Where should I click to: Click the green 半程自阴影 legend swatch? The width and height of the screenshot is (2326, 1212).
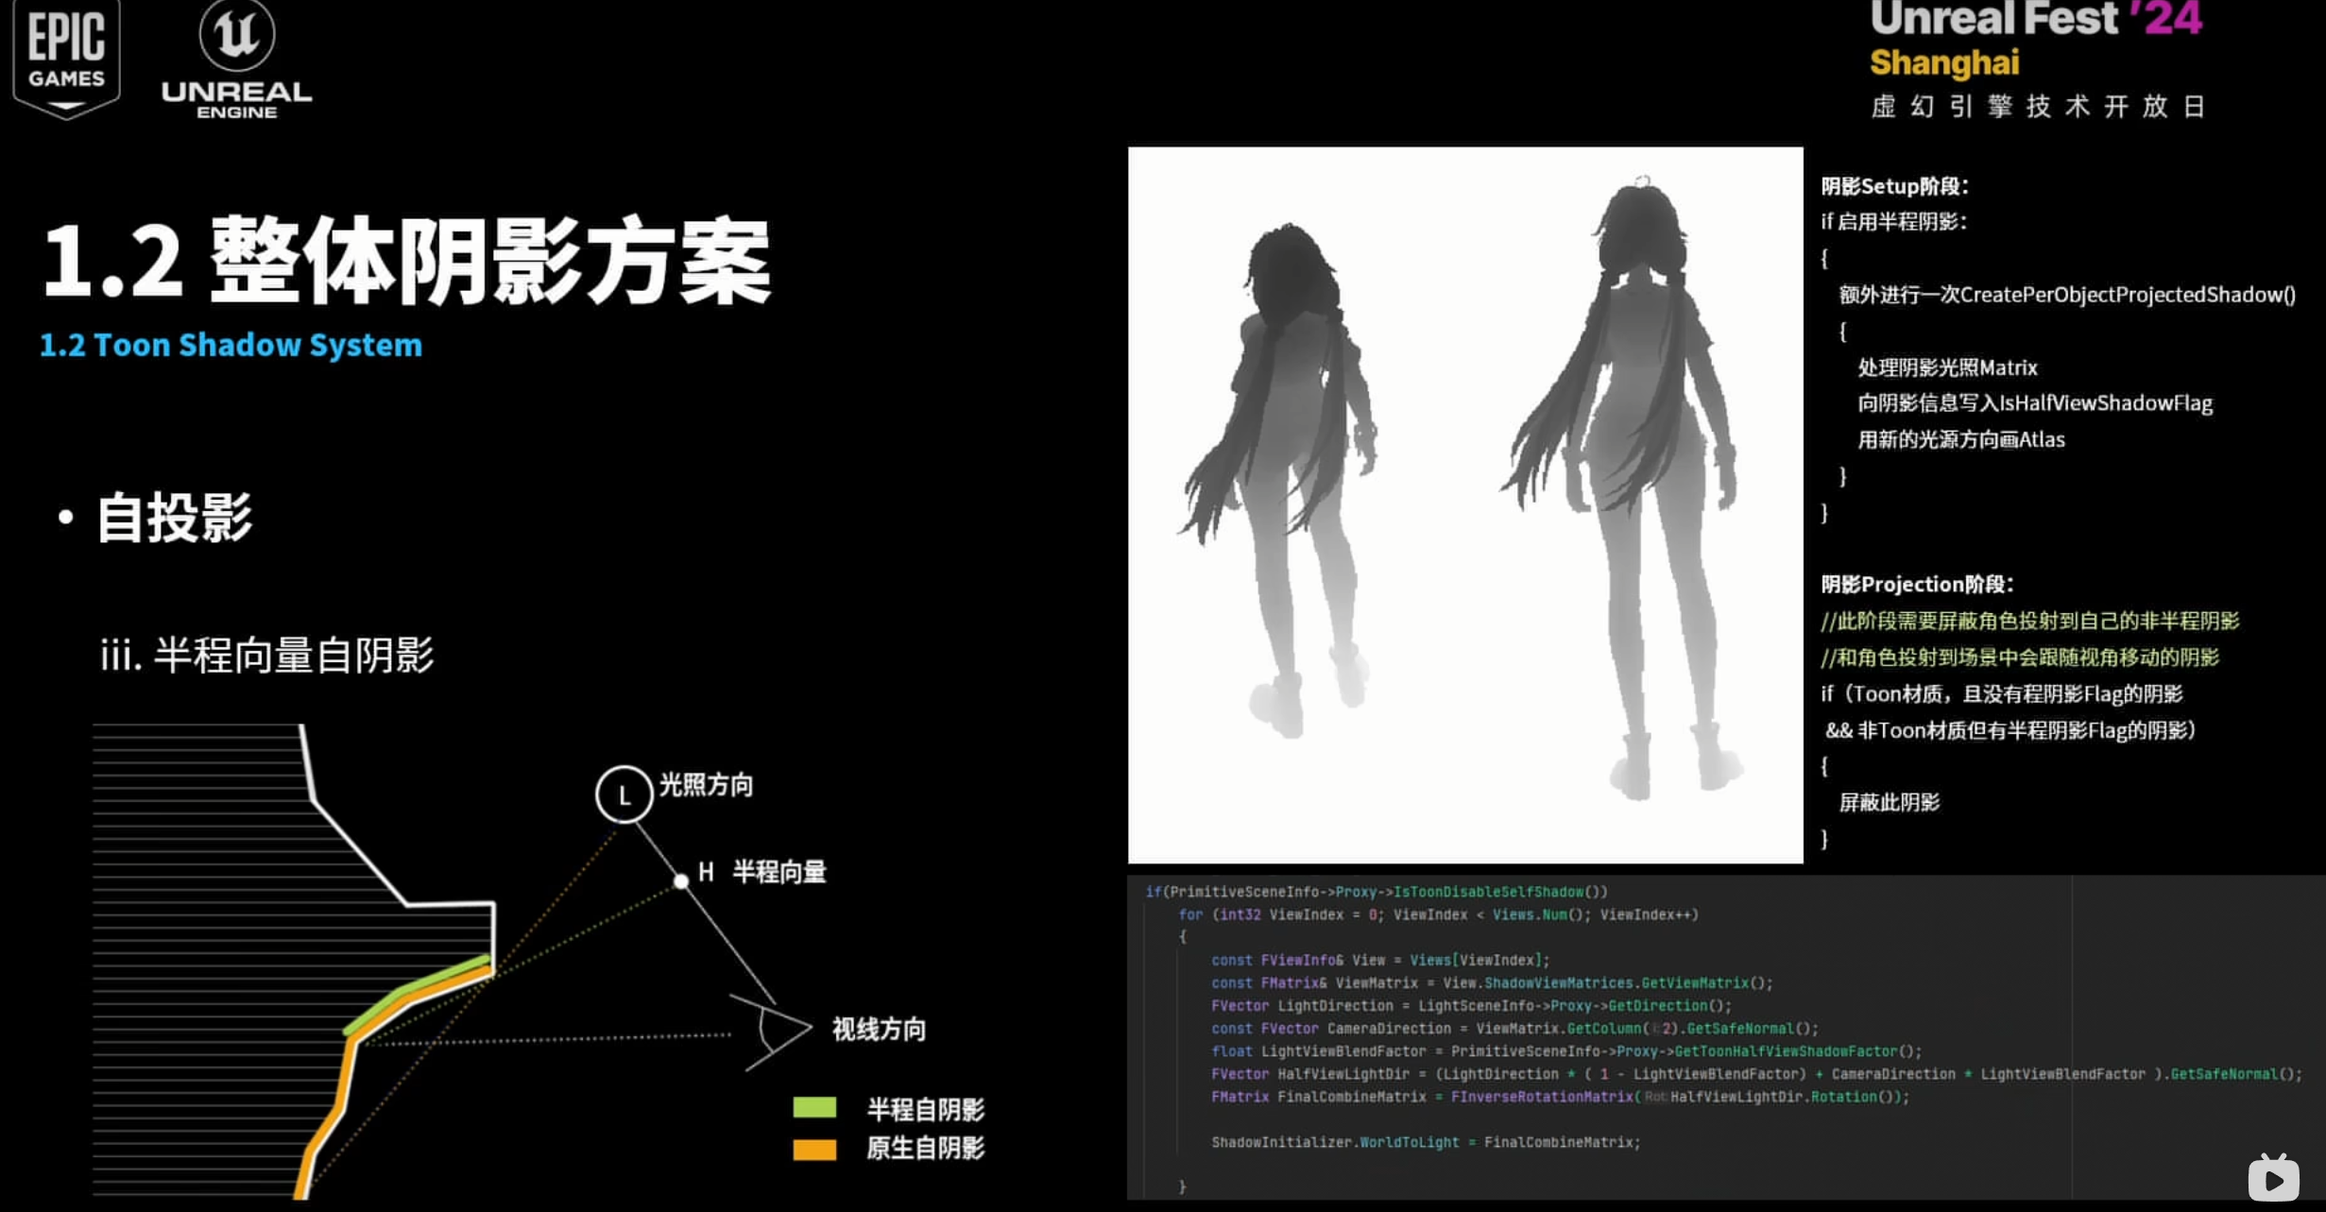[x=814, y=1108]
